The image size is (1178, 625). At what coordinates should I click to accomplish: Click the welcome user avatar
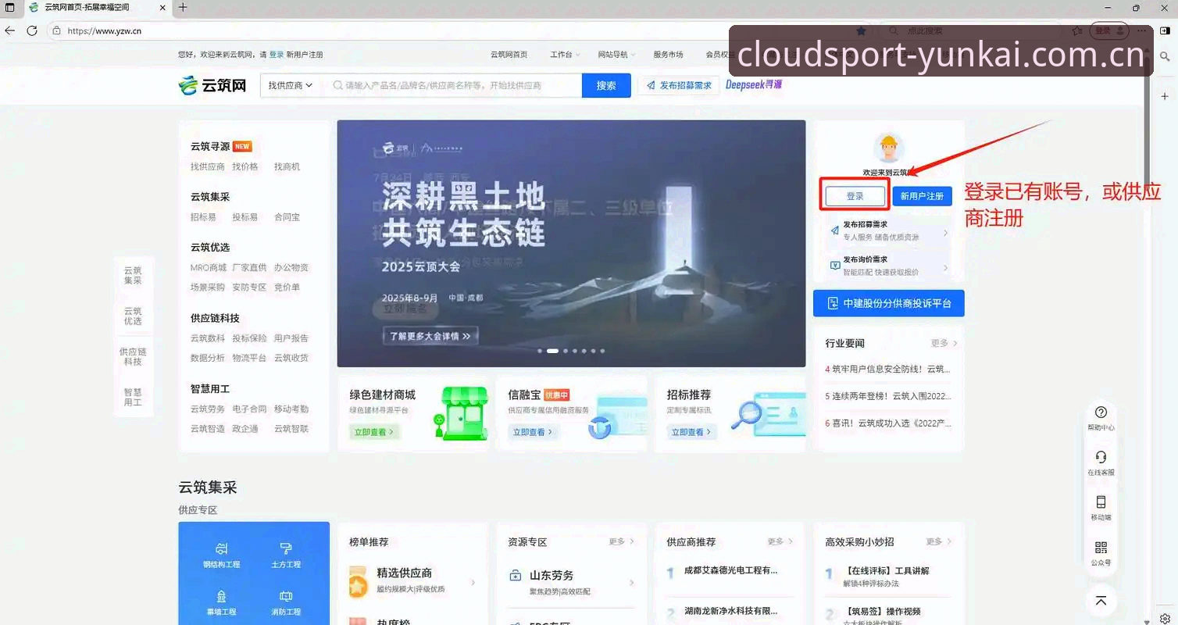888,148
